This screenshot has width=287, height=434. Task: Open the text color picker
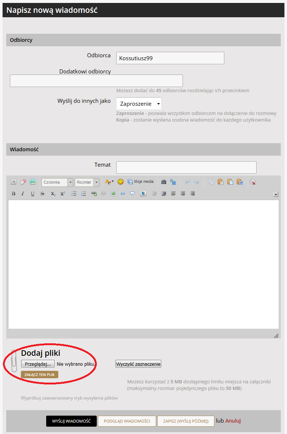pyautogui.click(x=109, y=182)
